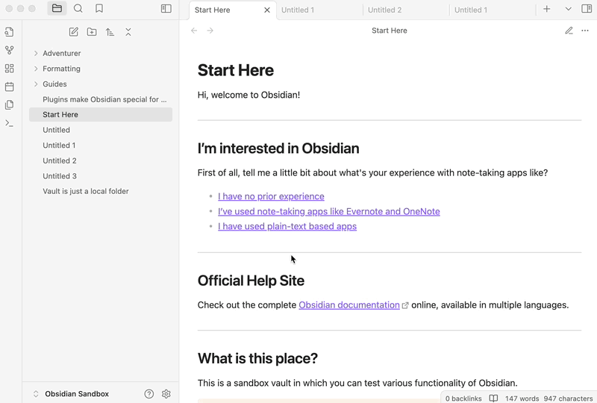The image size is (597, 403).
Task: Open settings gear
Action: coord(166,394)
